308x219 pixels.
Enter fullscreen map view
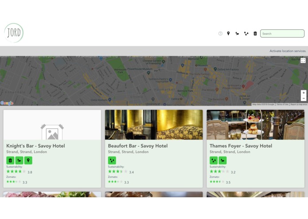pos(303,60)
